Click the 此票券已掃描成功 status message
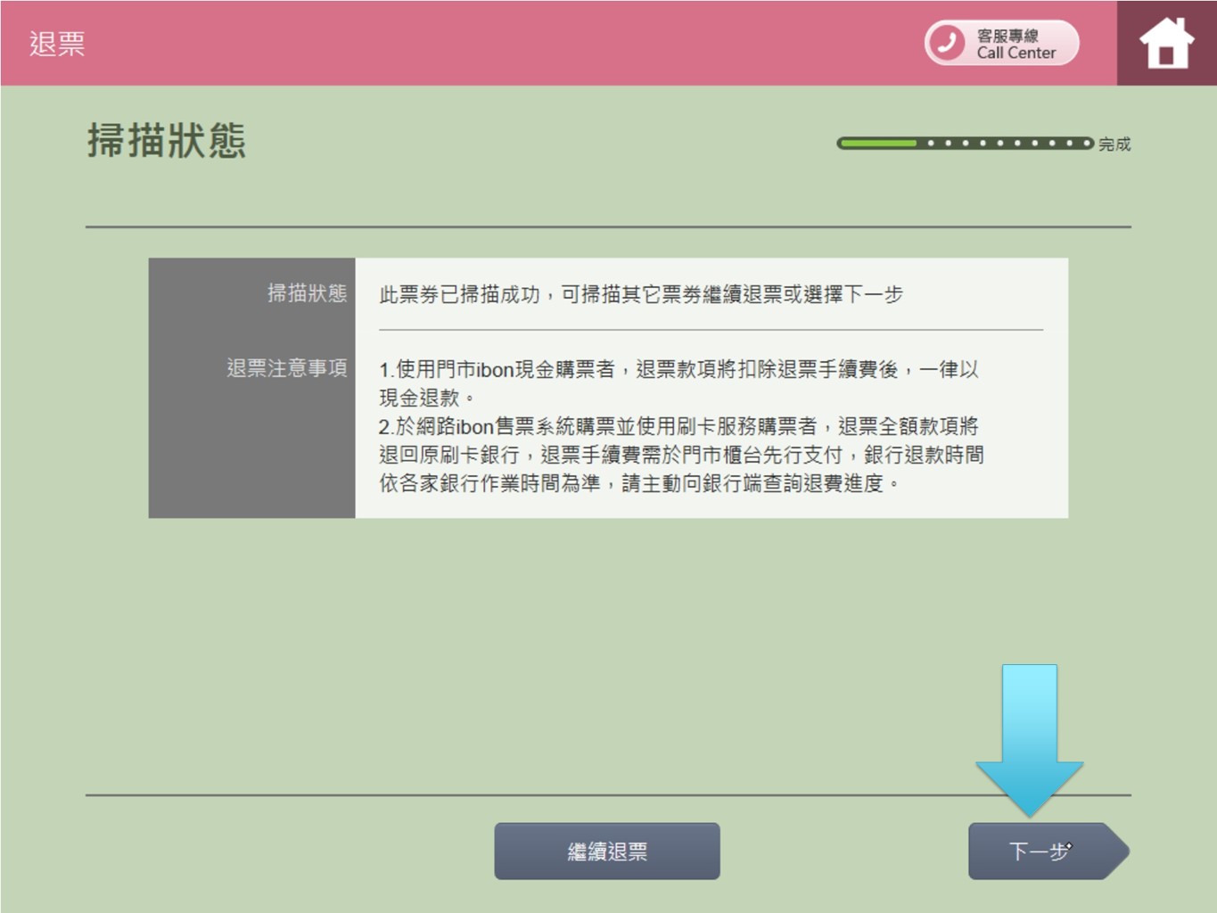The image size is (1217, 913). 640,294
